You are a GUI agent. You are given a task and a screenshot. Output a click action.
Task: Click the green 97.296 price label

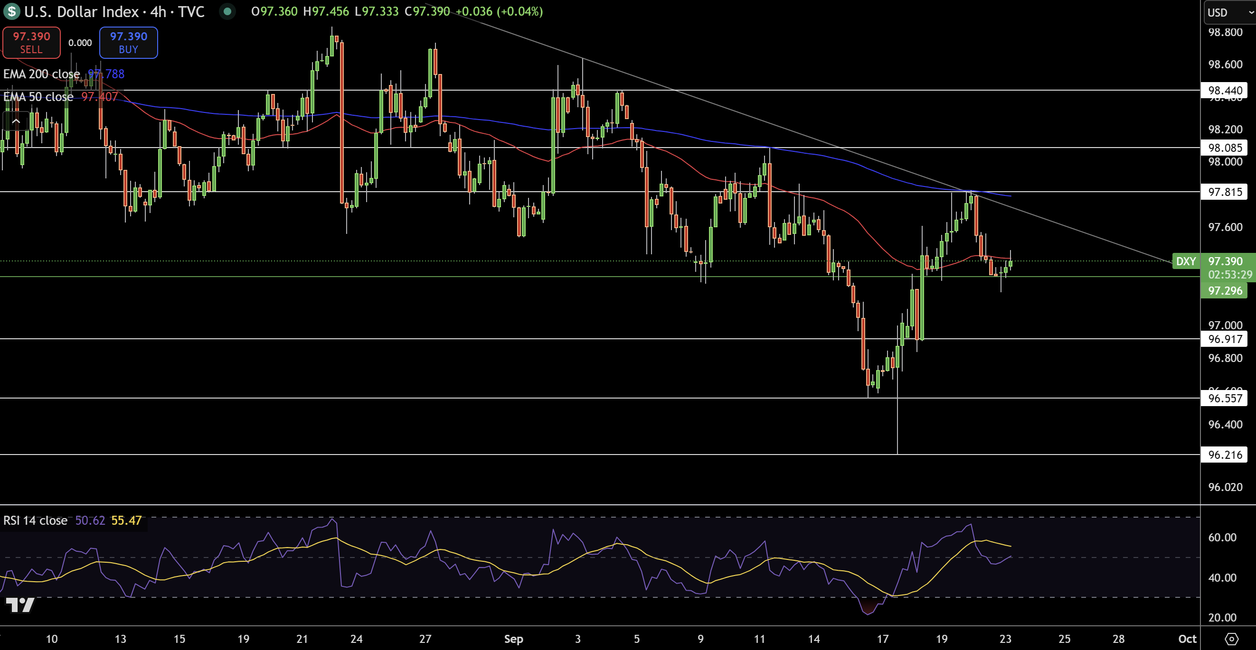(1224, 290)
